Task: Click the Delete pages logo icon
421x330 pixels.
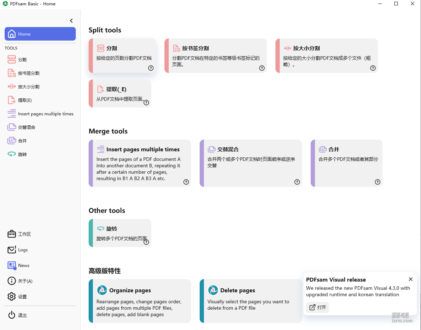Action: pyautogui.click(x=213, y=290)
